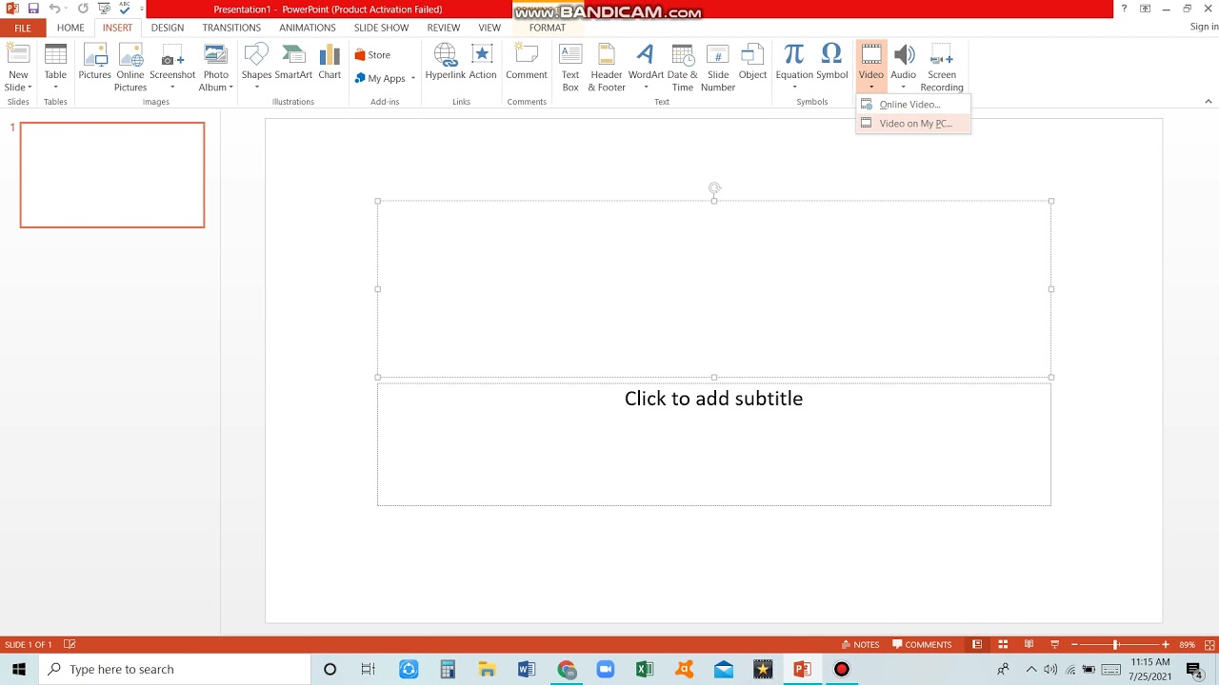Switch to the DESIGN tab
Viewport: 1219px width, 685px height.
point(168,28)
